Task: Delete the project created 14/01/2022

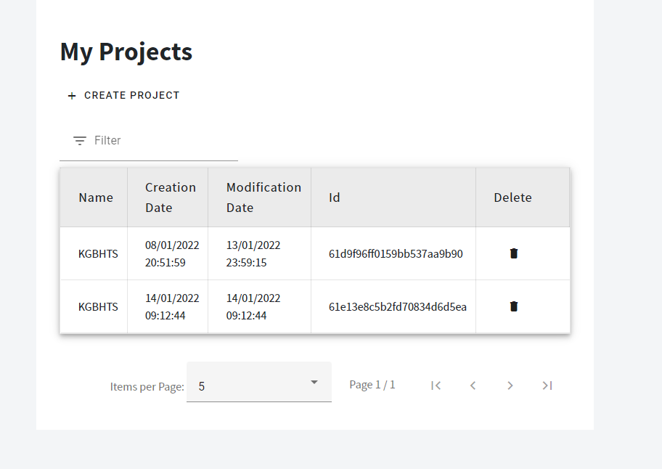Action: point(514,306)
